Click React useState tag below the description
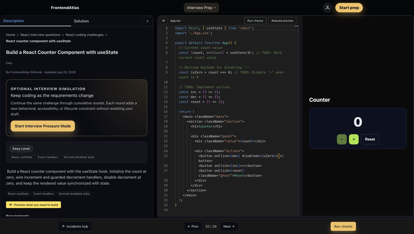Viewport: 414px width, 234px height. [18, 194]
